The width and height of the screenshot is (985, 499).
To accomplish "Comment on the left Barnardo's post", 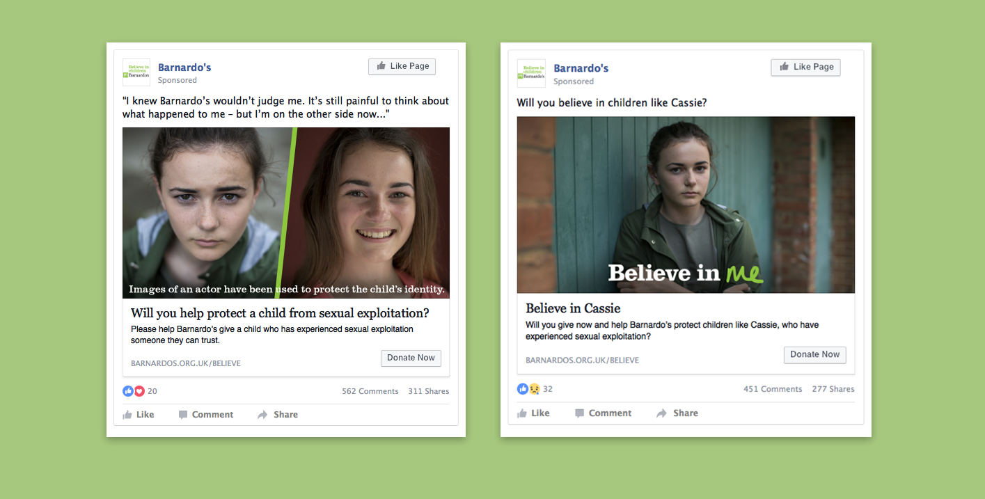I will (x=206, y=415).
